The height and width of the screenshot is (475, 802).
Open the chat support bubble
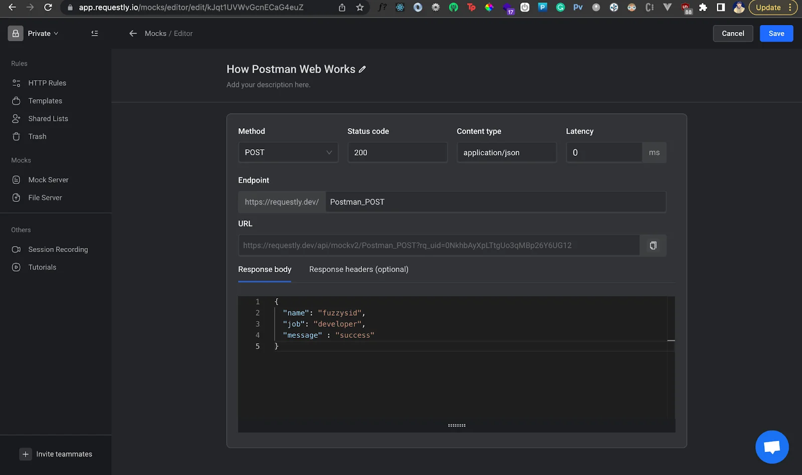772,447
